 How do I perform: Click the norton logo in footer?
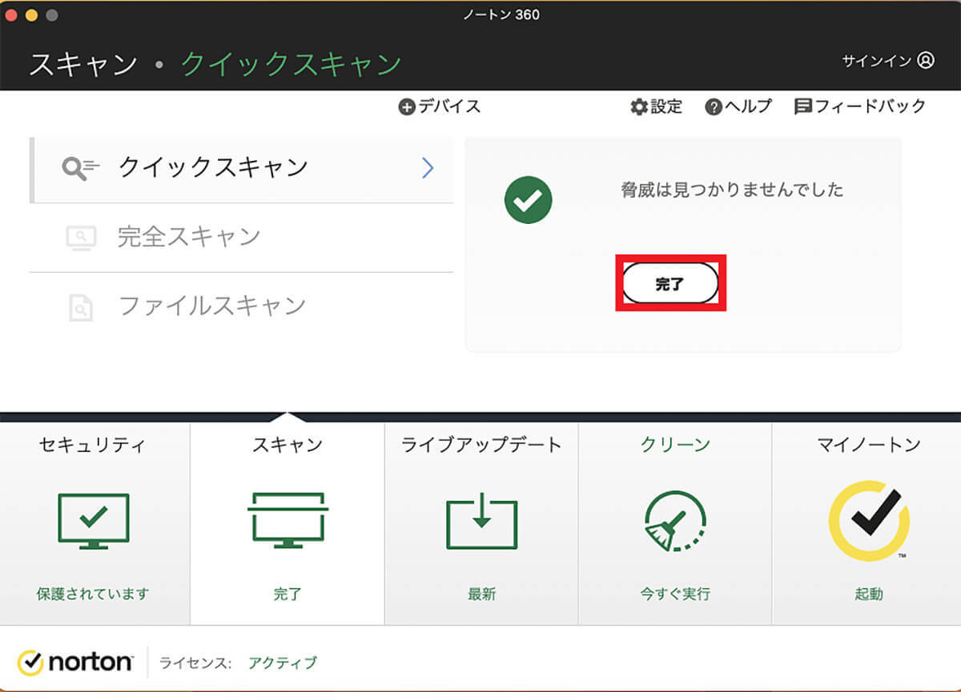click(75, 662)
